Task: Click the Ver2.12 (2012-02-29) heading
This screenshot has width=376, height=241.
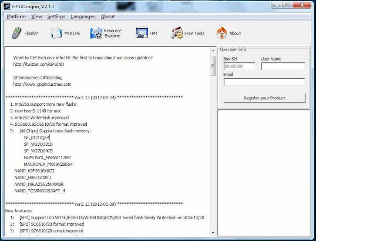Action: (x=95, y=204)
